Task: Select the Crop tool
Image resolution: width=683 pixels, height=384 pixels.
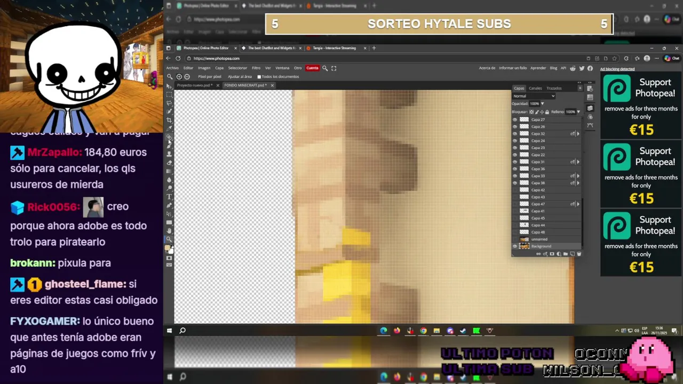Action: click(169, 120)
